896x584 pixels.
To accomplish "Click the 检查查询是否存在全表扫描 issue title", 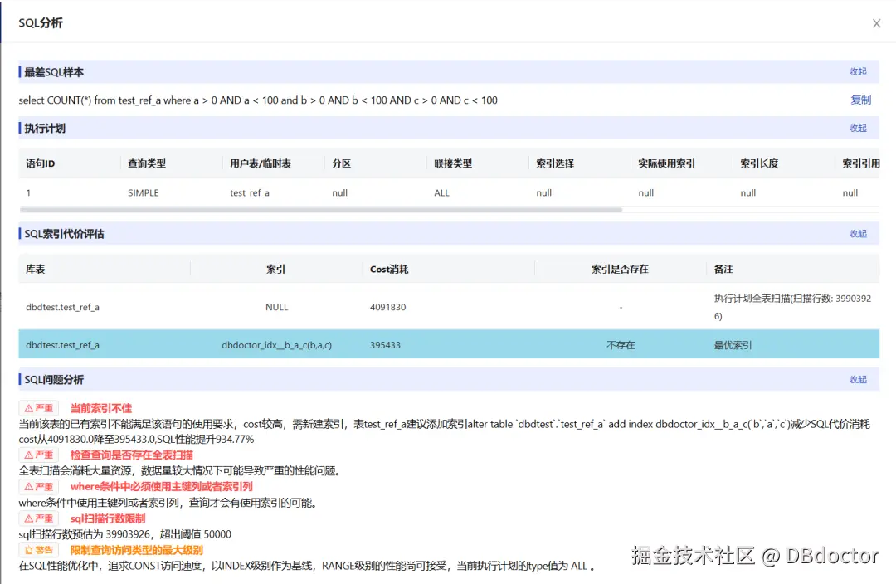I will [x=131, y=455].
